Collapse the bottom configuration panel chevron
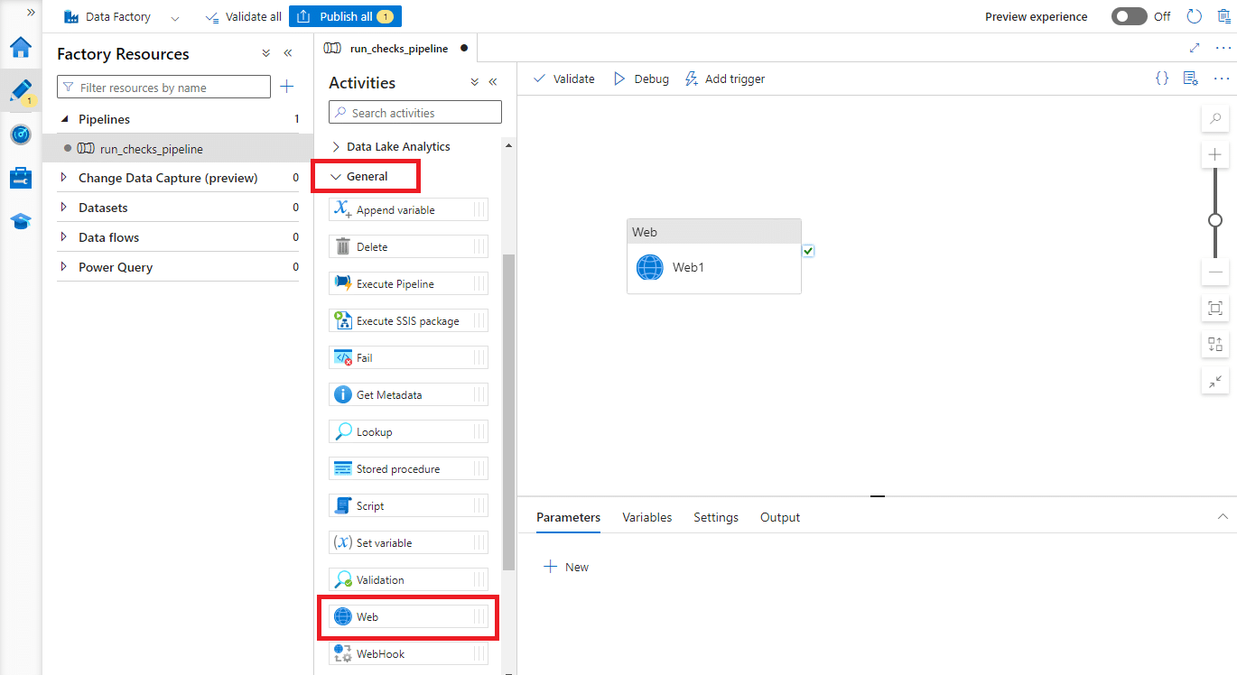 [1223, 517]
